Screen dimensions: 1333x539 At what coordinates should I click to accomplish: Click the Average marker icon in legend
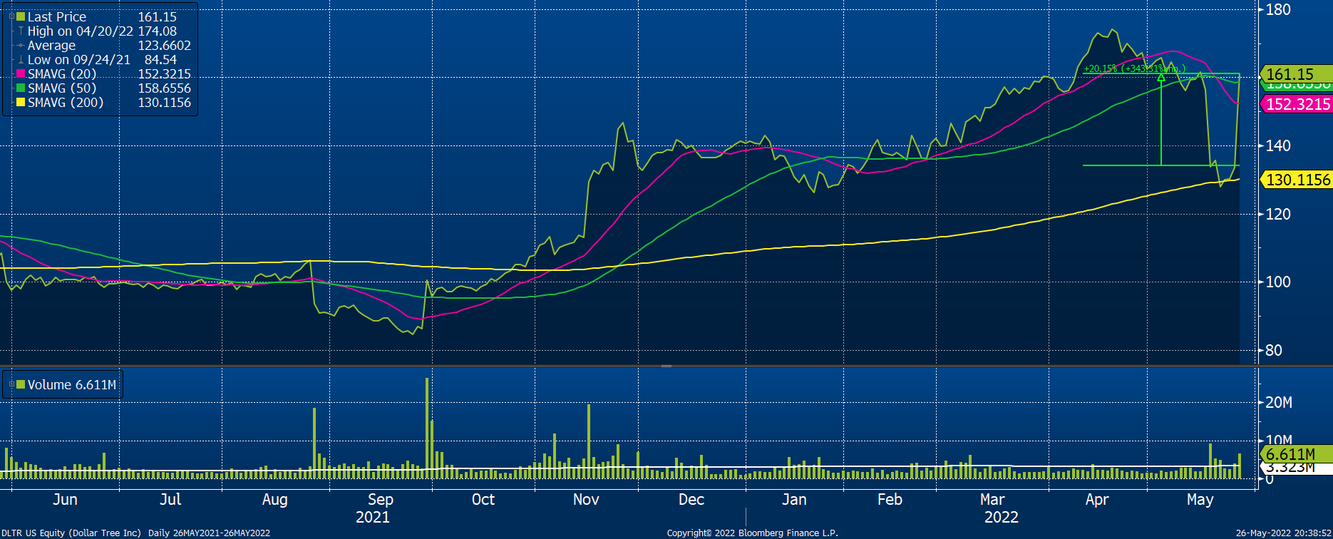tap(21, 46)
